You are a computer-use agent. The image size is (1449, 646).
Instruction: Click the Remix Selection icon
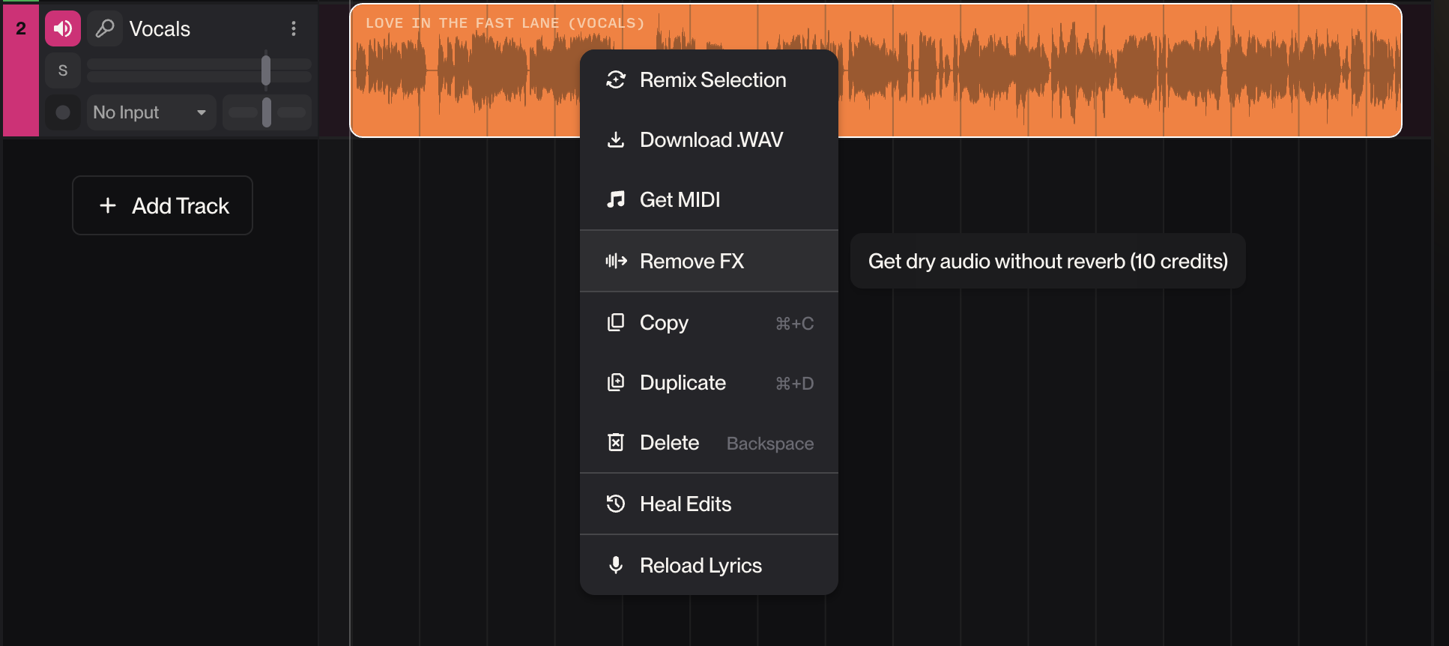pos(616,80)
